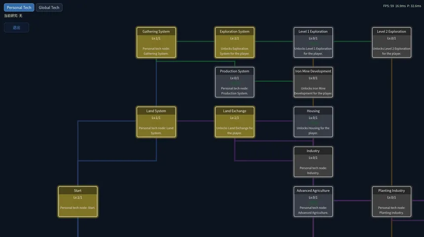Click the 当前研究: 无 status text
The width and height of the screenshot is (424, 237).
click(13, 16)
